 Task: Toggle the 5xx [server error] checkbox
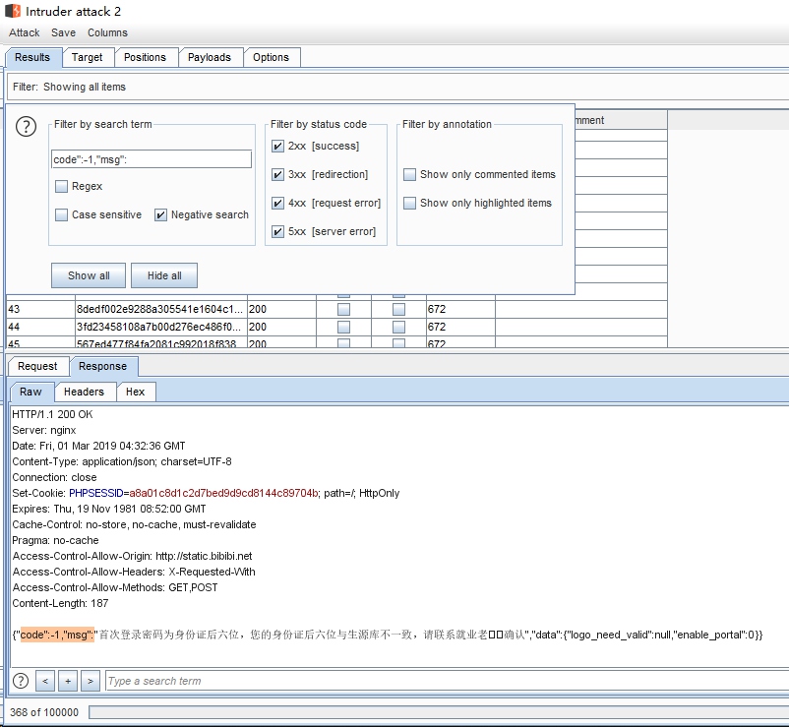pyautogui.click(x=277, y=232)
